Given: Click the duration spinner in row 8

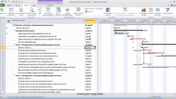Looking at the screenshot, I should tap(94, 48).
